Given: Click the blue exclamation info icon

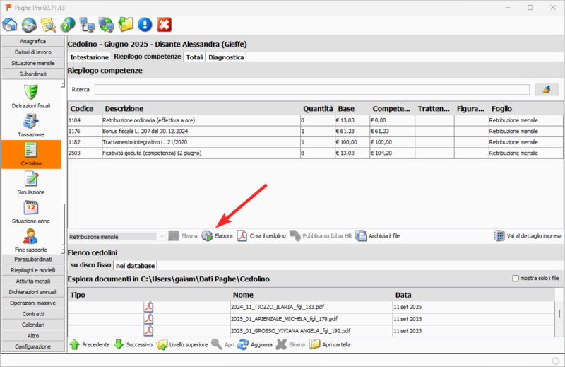Looking at the screenshot, I should pyautogui.click(x=145, y=25).
